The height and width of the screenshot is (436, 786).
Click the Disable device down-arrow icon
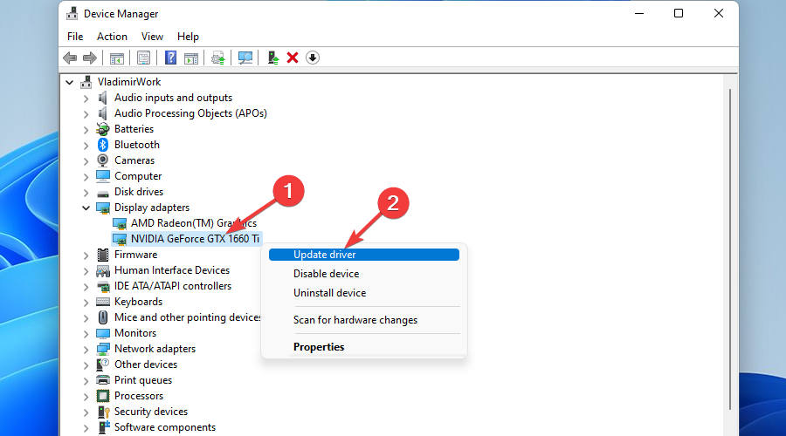tap(313, 58)
